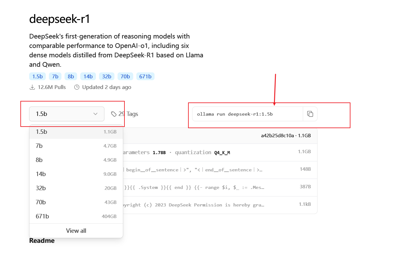Click the 70b tag pill
Screen dimensions: 410x266
pyautogui.click(x=125, y=76)
